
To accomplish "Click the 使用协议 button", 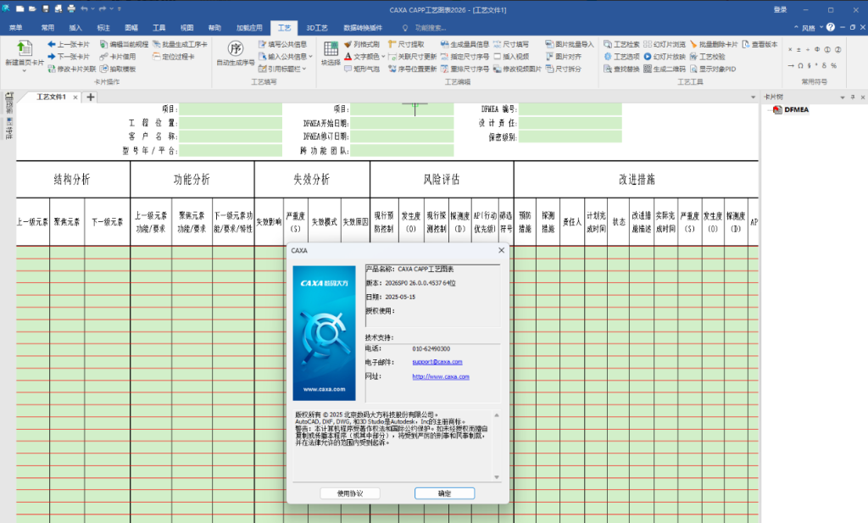I will (350, 493).
